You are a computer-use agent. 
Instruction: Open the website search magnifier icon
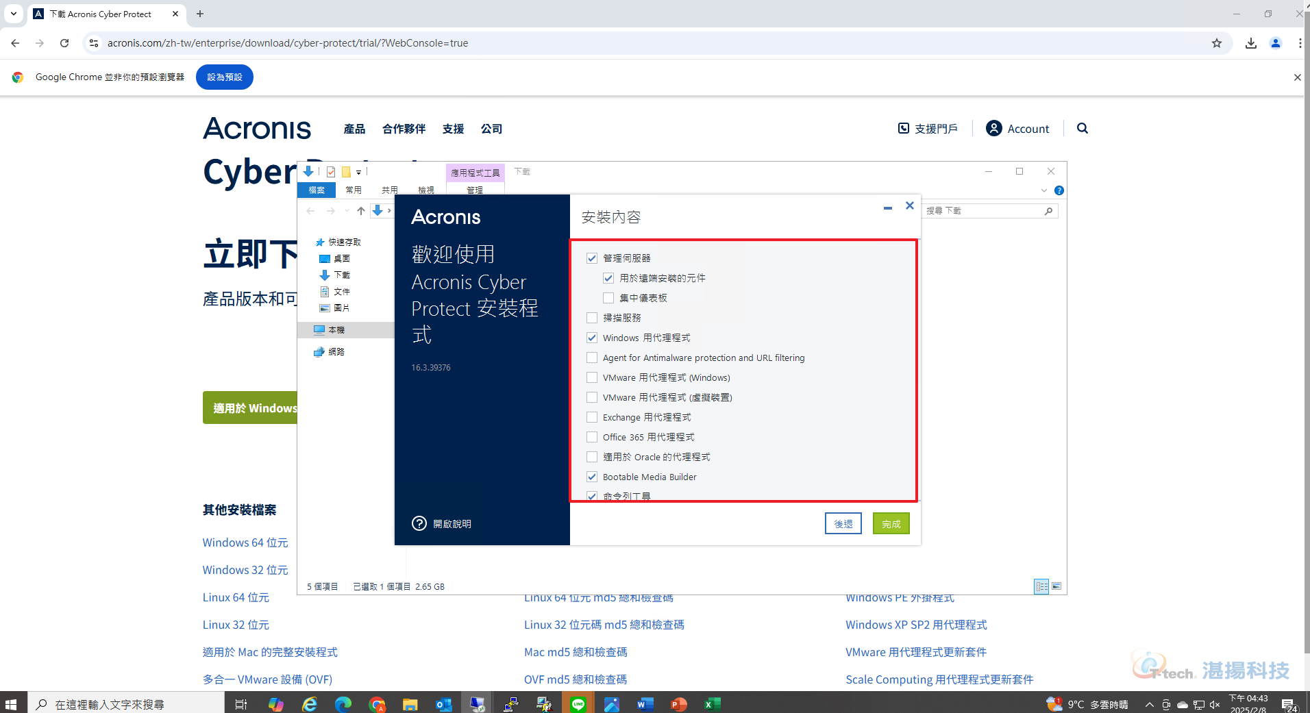1082,128
